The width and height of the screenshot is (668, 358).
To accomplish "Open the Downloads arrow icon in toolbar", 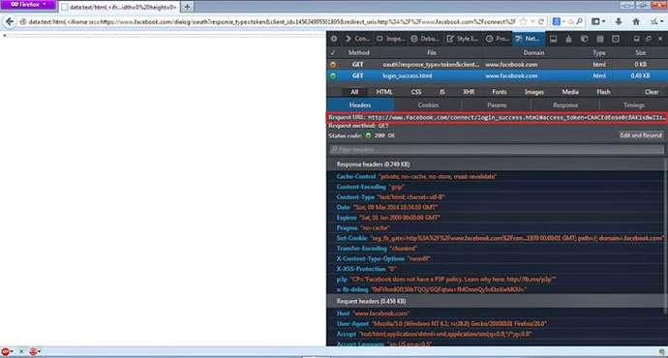I will [x=619, y=21].
